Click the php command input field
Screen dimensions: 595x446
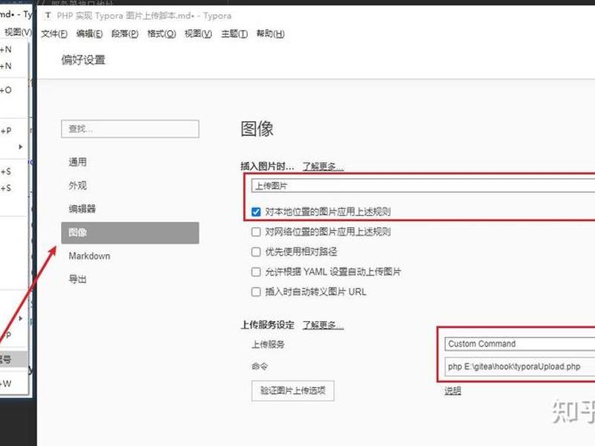tap(520, 366)
